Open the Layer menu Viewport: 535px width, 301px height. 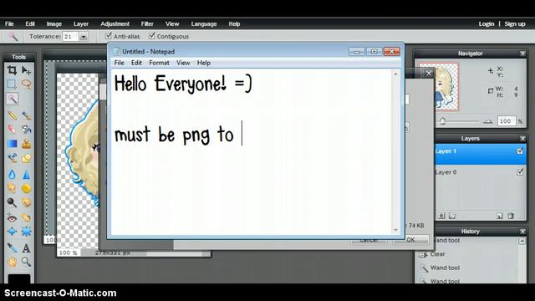tap(81, 24)
